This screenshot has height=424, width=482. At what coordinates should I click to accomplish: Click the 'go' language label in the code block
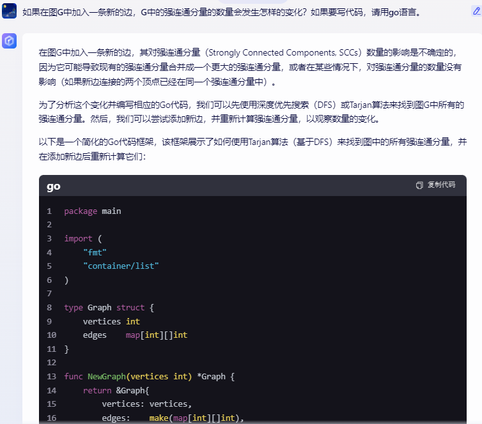pos(54,186)
